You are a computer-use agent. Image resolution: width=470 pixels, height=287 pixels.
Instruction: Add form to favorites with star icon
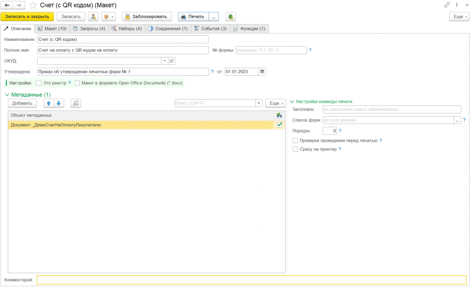pos(33,5)
